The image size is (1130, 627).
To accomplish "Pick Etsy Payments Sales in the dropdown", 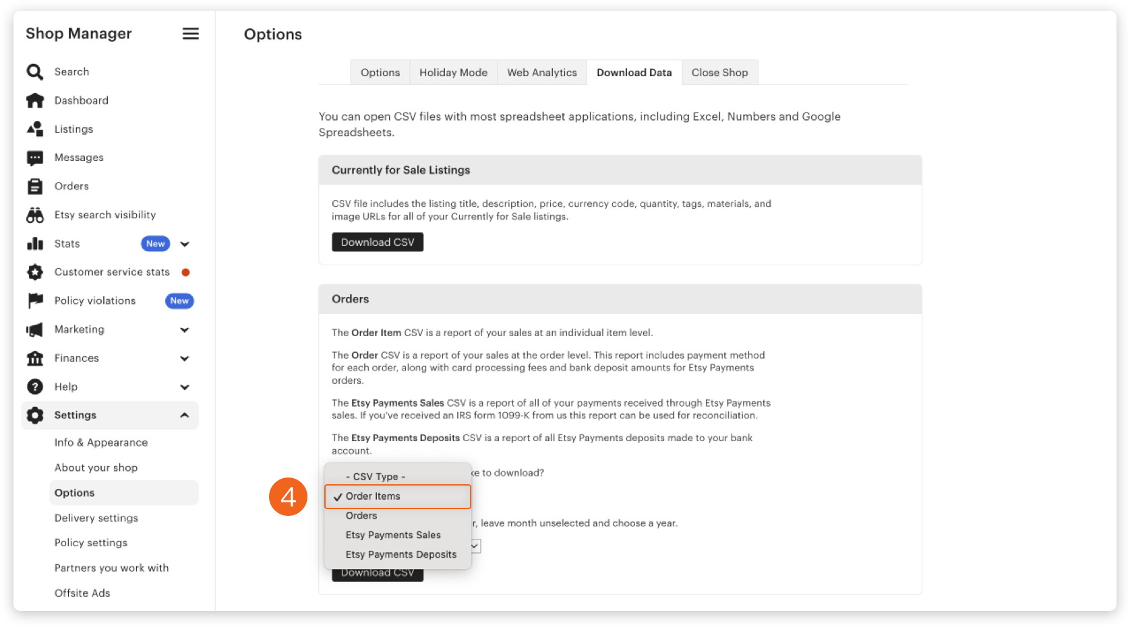I will [393, 535].
